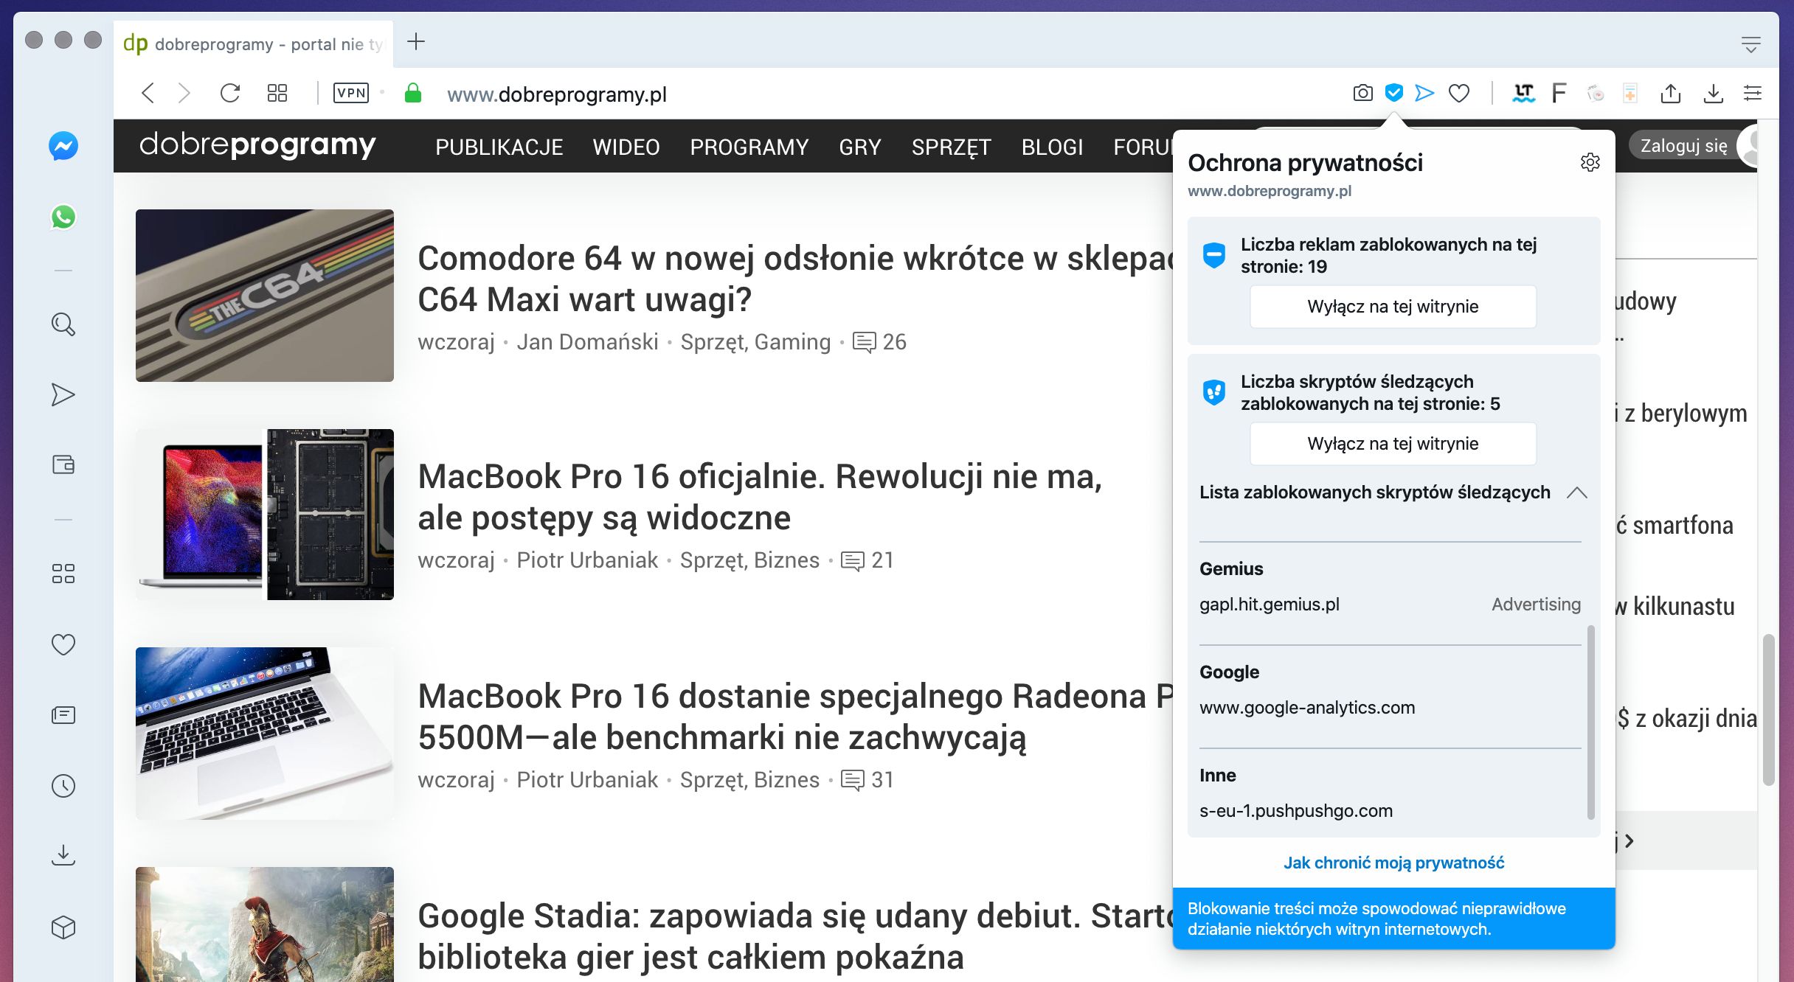
Task: Open Easy Setup panel icon
Action: [x=1752, y=93]
